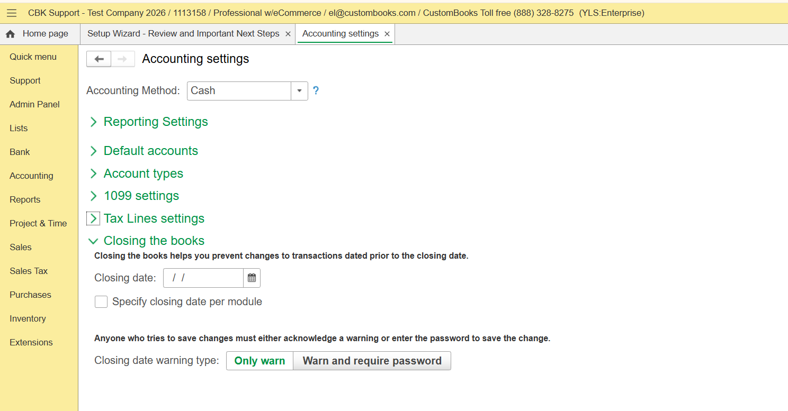Enable Specify closing date per module
Image resolution: width=788 pixels, height=411 pixels.
point(101,302)
